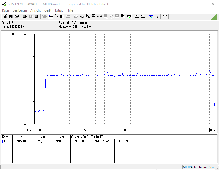This screenshot has height=170, width=219.
Task: Click the meter memory 'M' transfer icon
Action: (x=36, y=16)
